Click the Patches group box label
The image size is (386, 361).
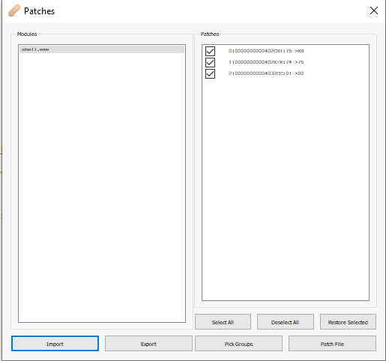click(210, 34)
